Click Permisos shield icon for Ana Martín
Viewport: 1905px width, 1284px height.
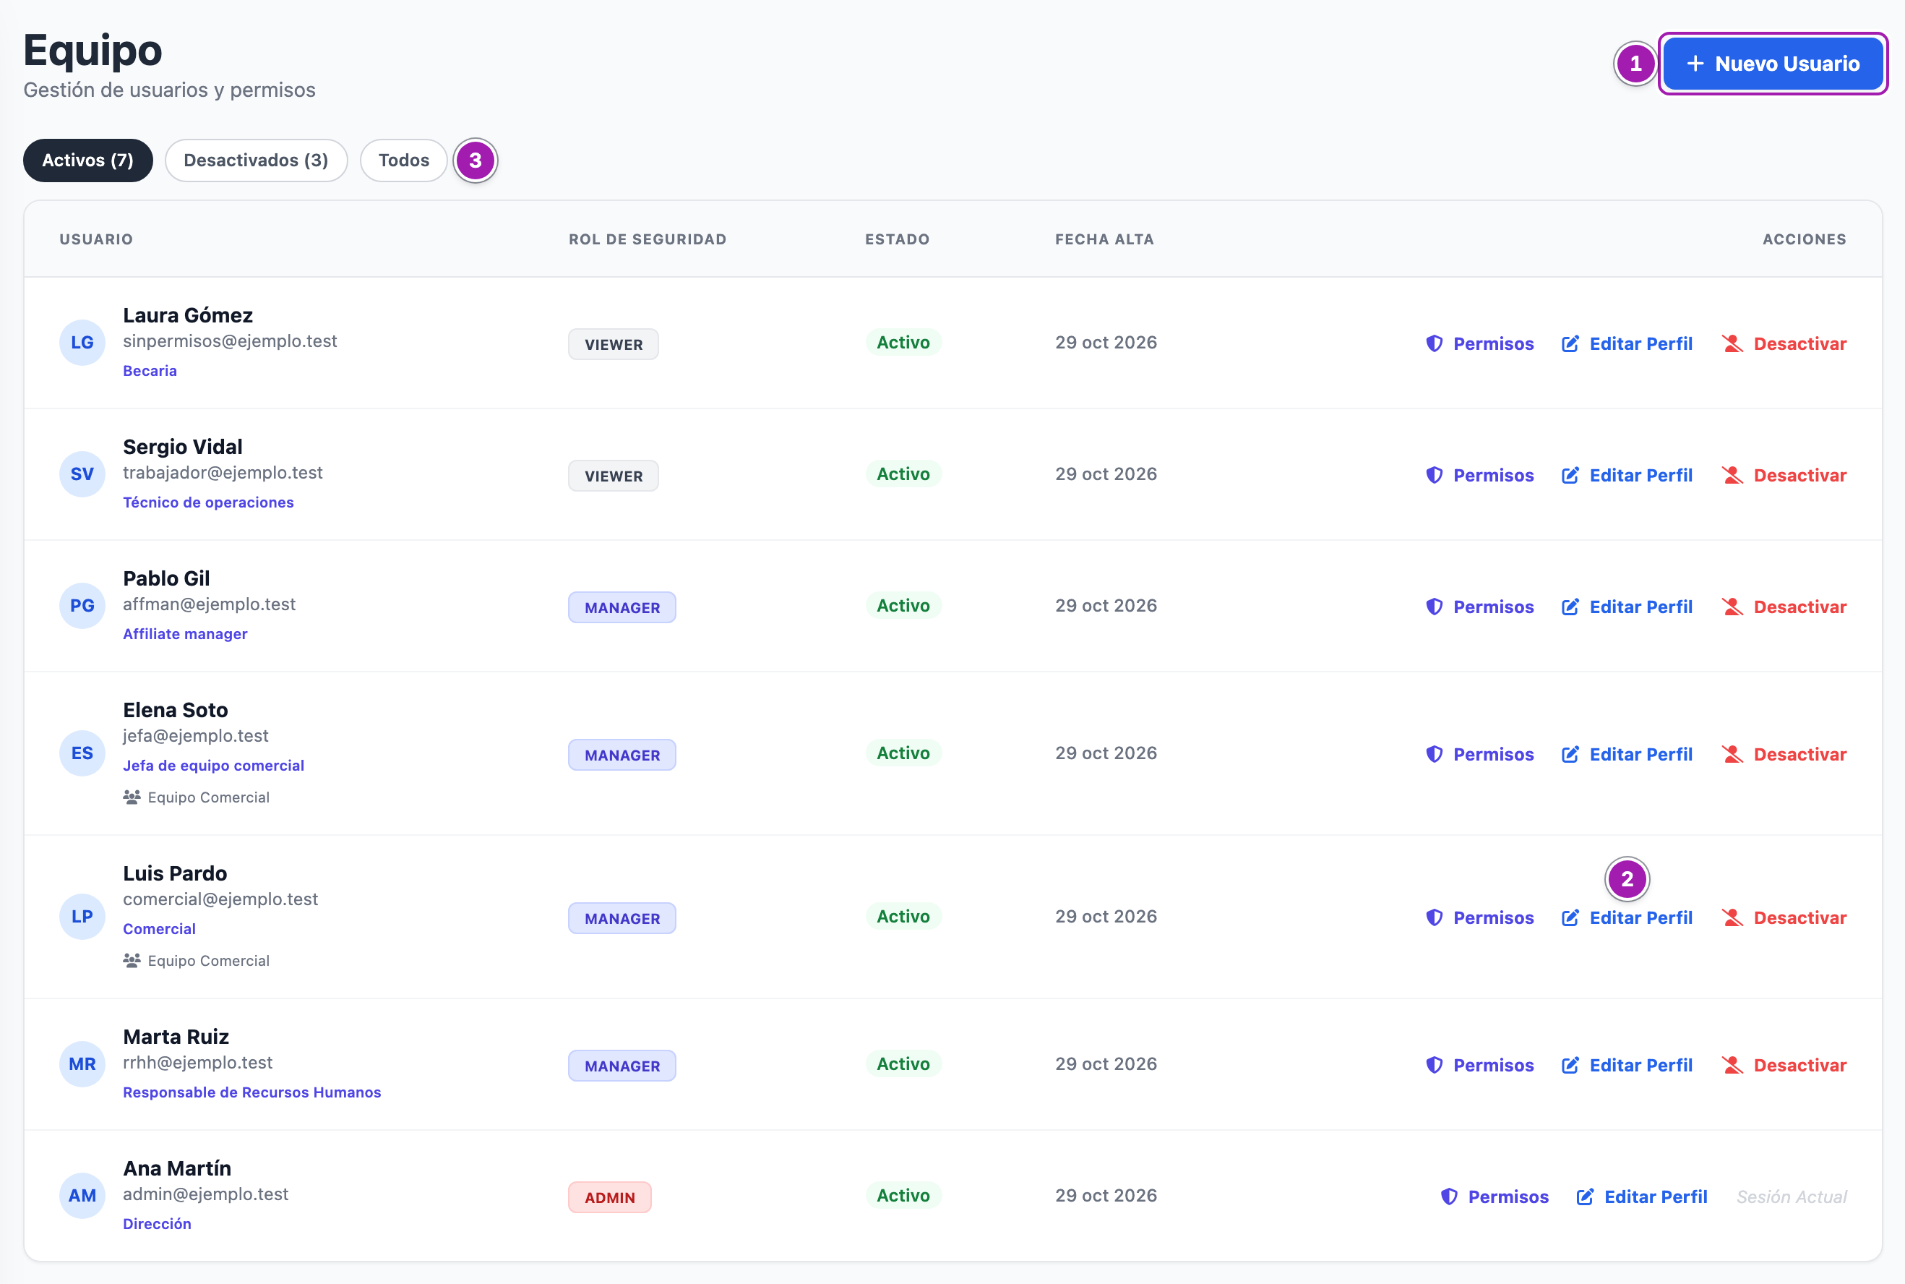click(1448, 1197)
